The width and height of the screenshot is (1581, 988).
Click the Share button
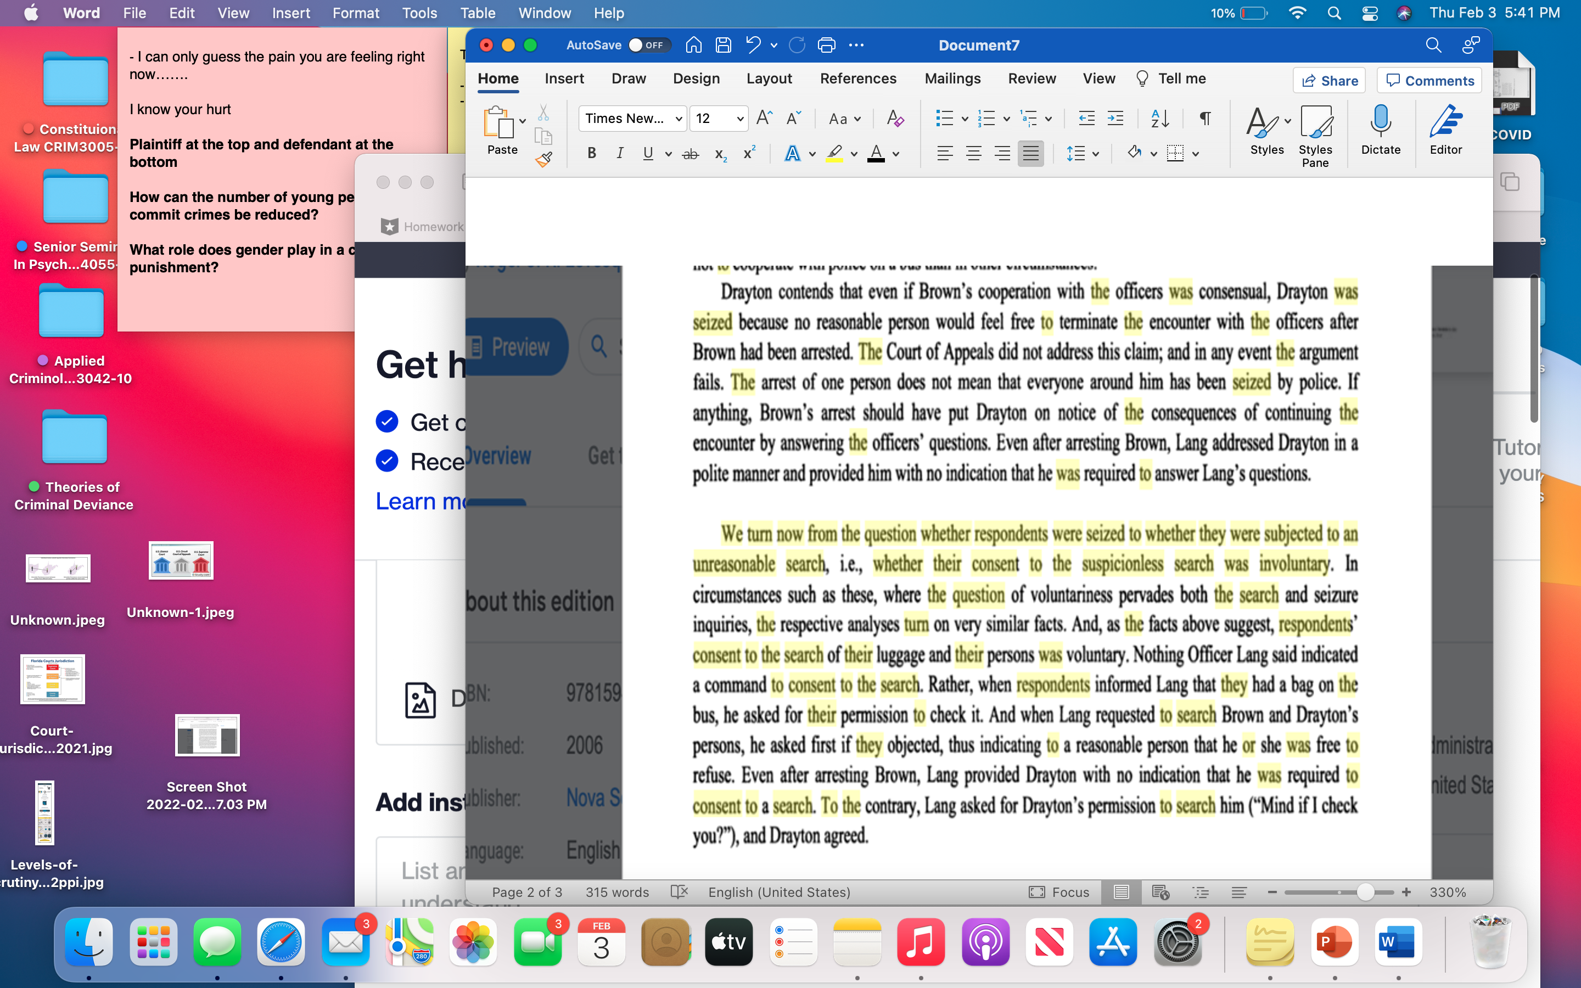coord(1330,80)
